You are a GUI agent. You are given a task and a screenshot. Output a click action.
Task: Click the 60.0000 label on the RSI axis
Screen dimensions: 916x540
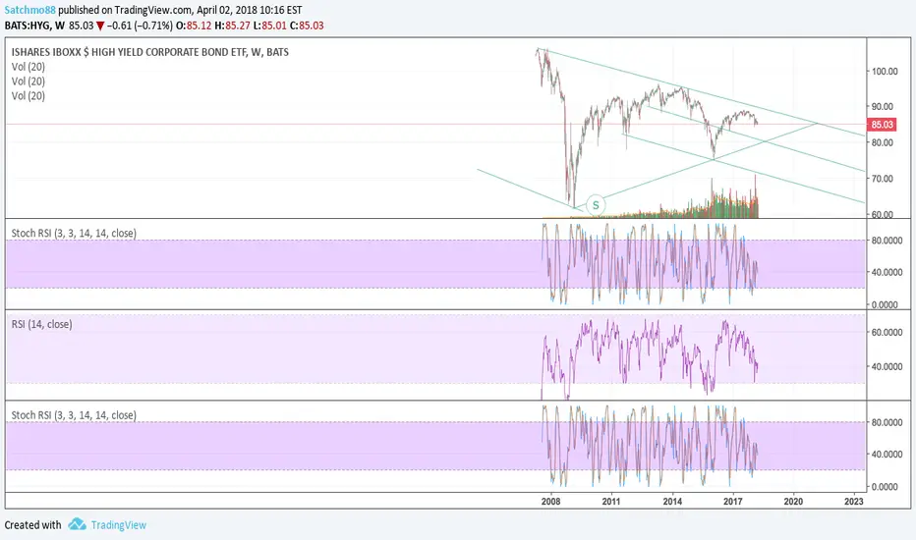pos(887,332)
